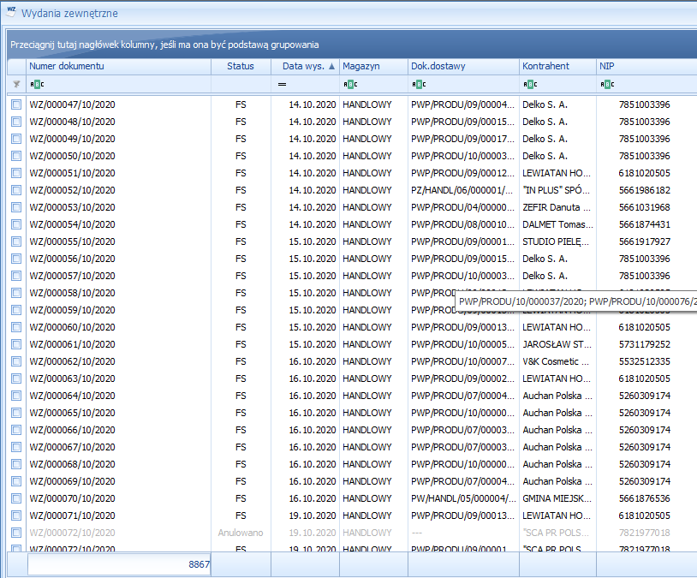The image size is (697, 578).
Task: Click the funnel icon in the filter row
Action: pyautogui.click(x=16, y=84)
